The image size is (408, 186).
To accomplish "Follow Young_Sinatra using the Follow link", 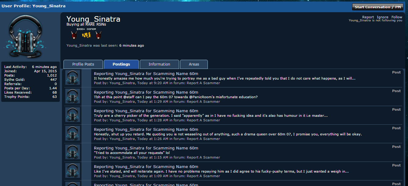I will [x=397, y=17].
